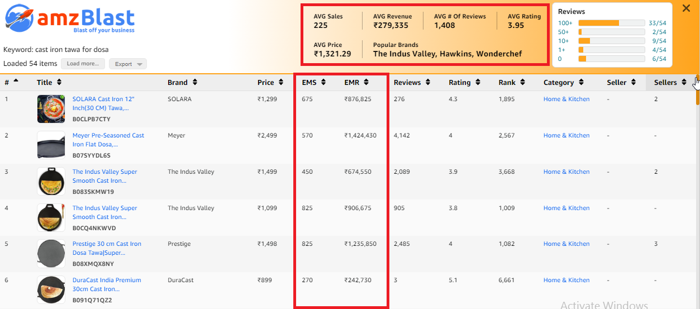This screenshot has width=700, height=309.
Task: Open Home & Kitchen category in row 3
Action: click(566, 172)
